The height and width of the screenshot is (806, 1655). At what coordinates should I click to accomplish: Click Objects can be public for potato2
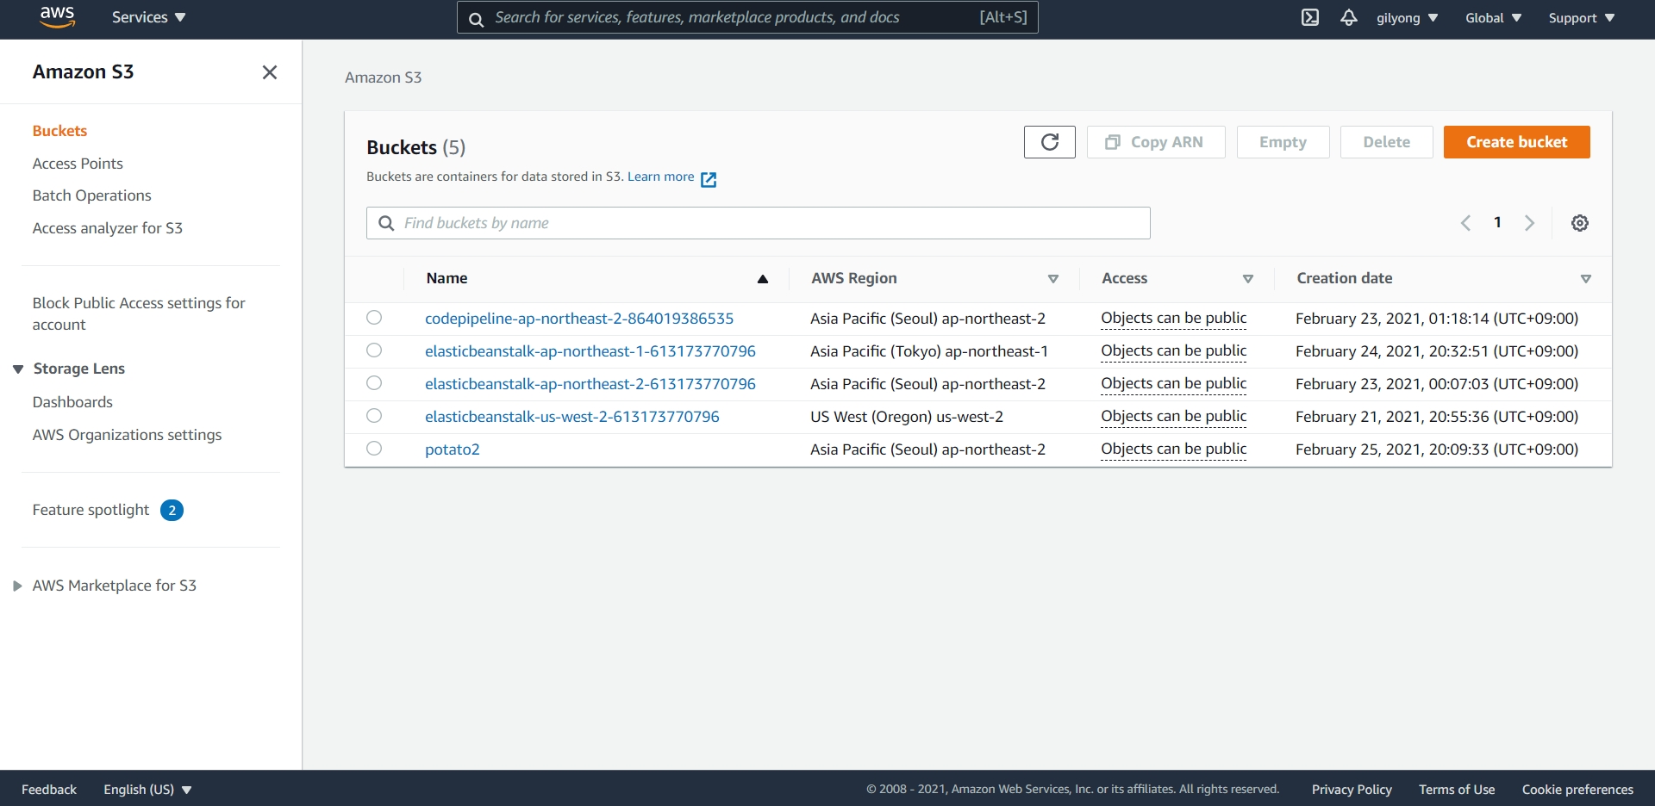click(x=1174, y=449)
